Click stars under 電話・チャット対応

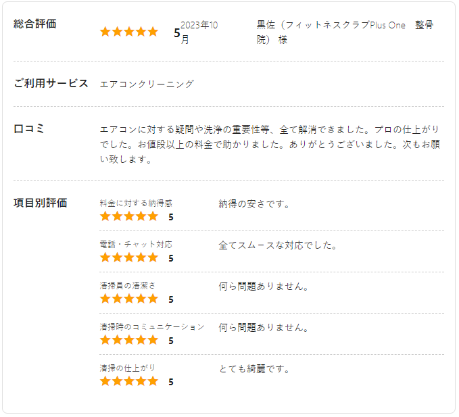128,258
